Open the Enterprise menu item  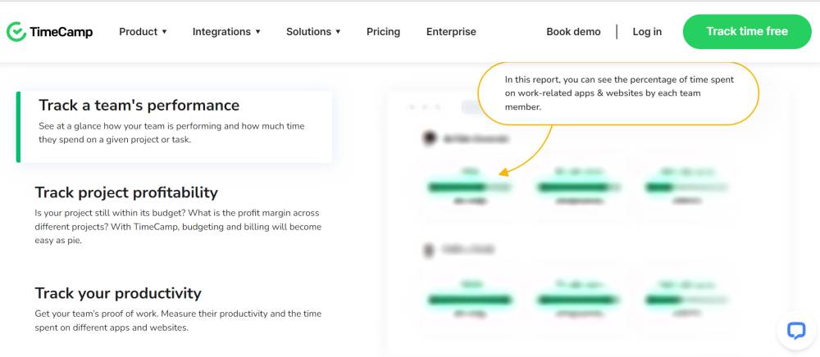pos(451,32)
